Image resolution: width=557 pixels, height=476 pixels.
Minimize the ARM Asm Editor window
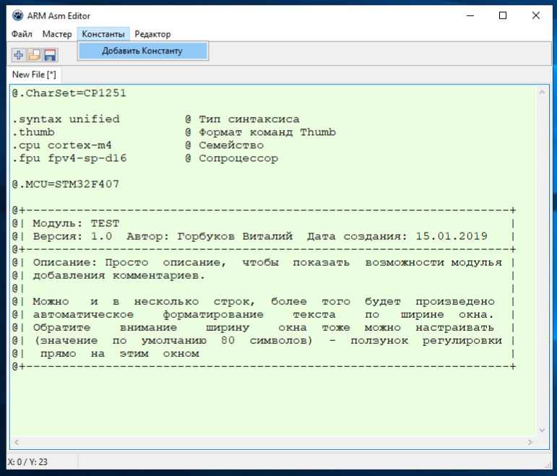470,16
